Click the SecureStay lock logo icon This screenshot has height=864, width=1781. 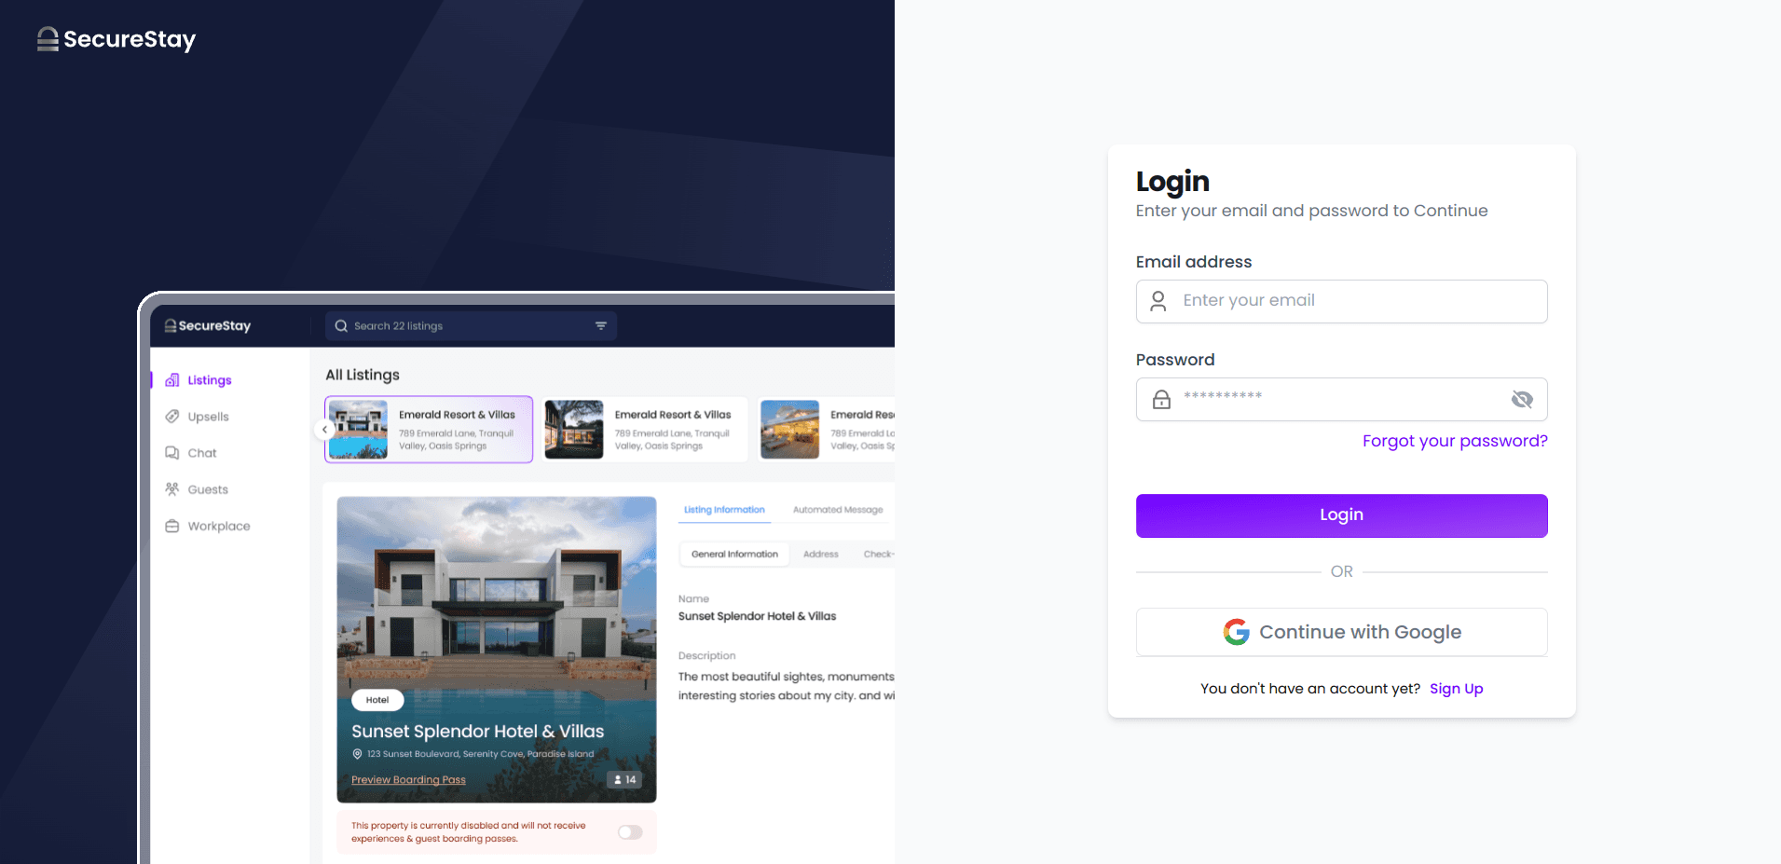pyautogui.click(x=48, y=39)
